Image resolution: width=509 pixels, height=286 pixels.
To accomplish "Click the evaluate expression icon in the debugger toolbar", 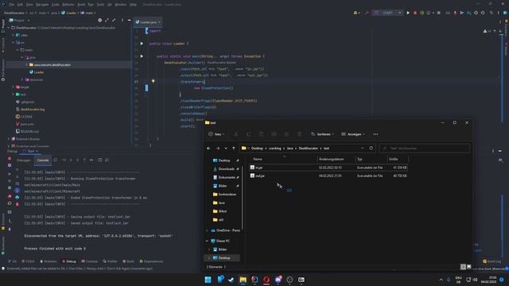I will (x=100, y=160).
